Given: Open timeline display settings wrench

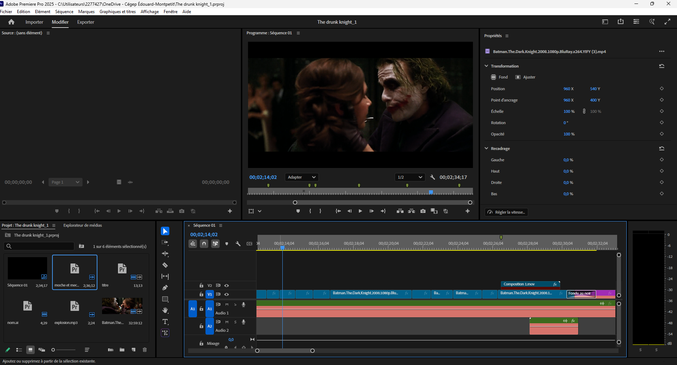Looking at the screenshot, I should click(238, 244).
